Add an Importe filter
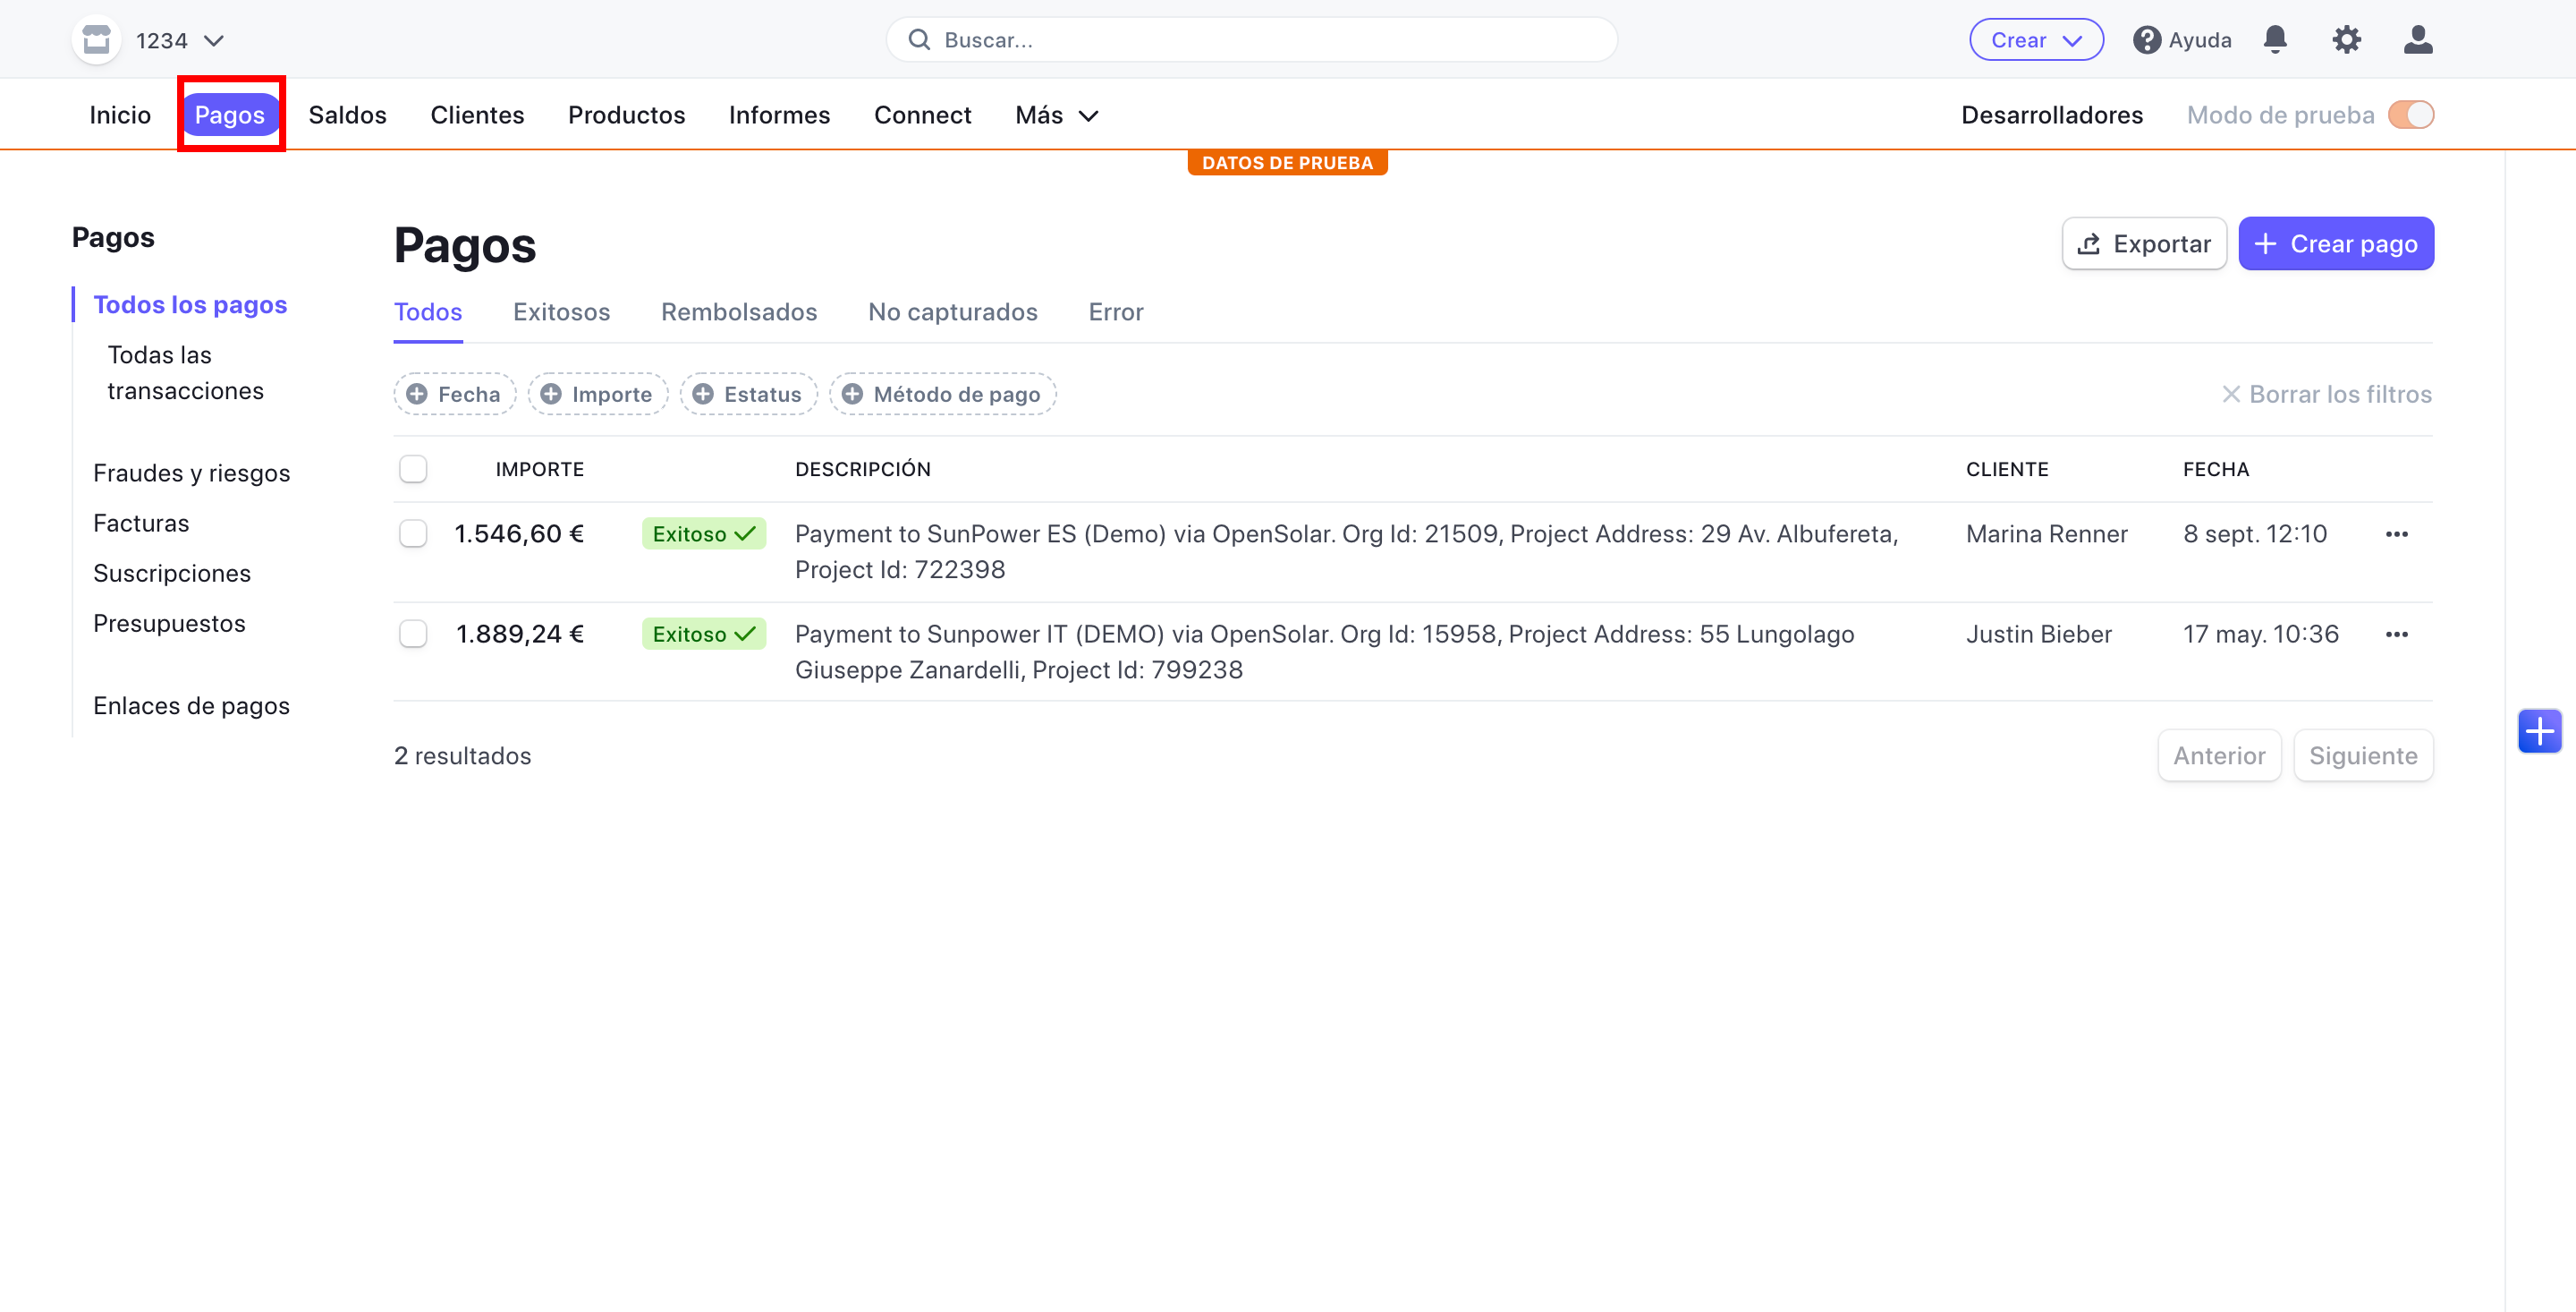This screenshot has height=1312, width=2576. click(598, 395)
